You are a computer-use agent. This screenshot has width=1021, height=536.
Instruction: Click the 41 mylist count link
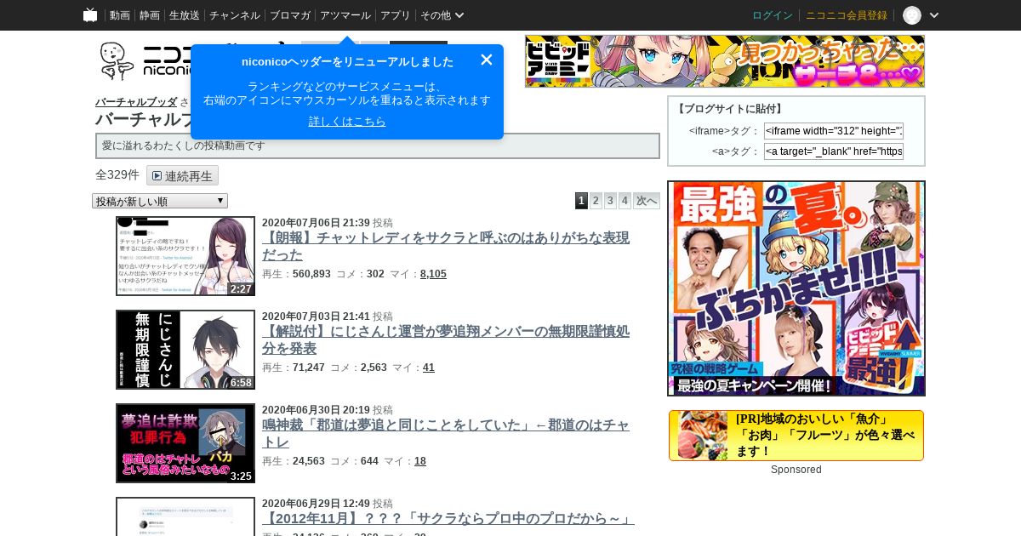pos(429,368)
